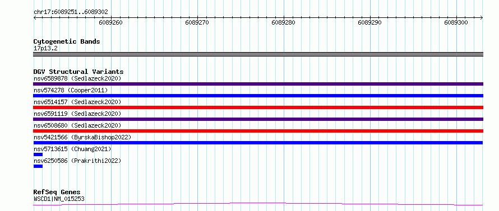
Task: Click ruler position 6089280
Action: (284, 22)
